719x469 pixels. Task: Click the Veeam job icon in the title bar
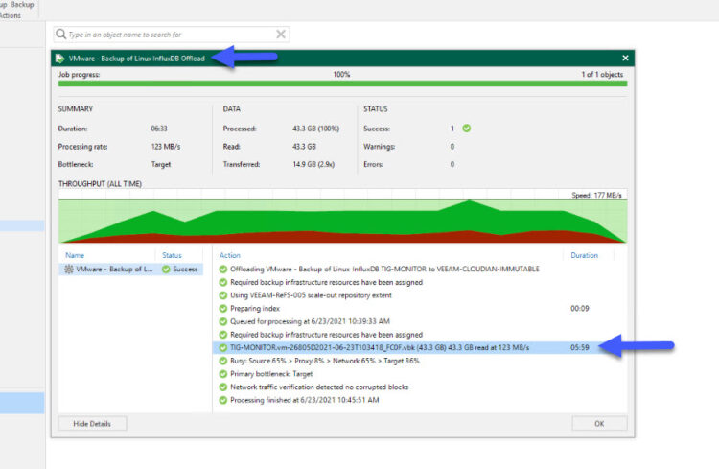pos(60,58)
